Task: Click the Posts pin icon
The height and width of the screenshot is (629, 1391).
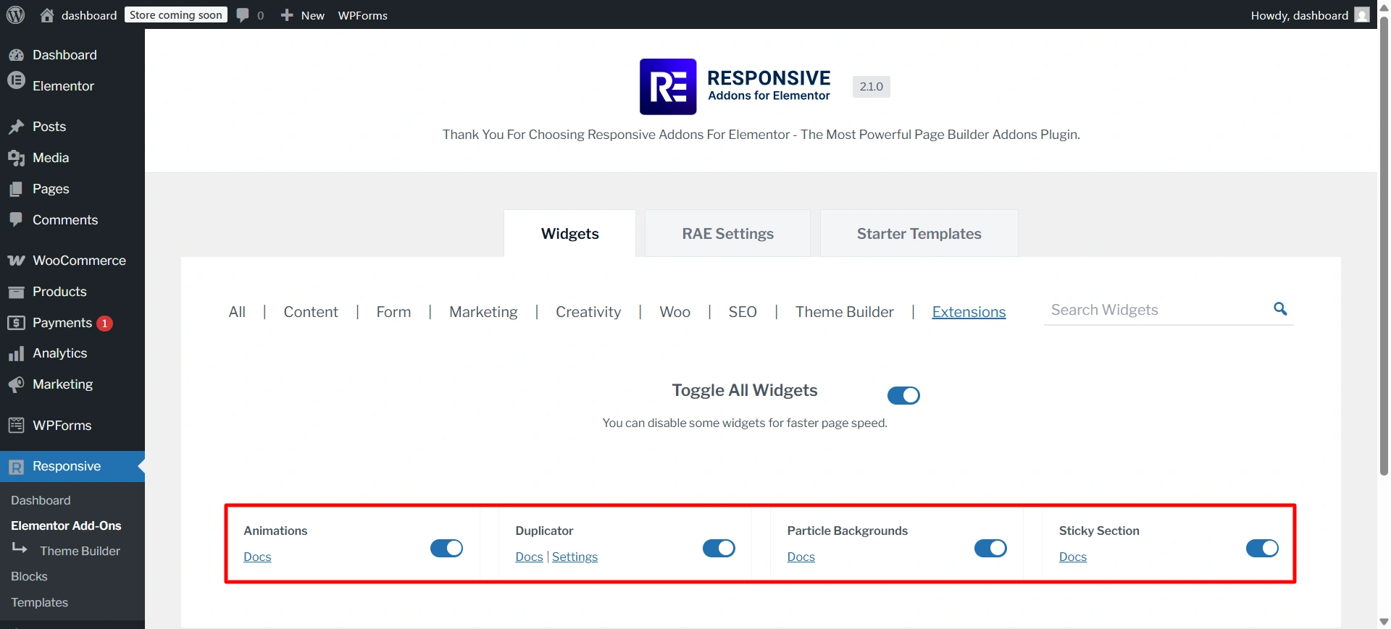Action: (x=16, y=127)
